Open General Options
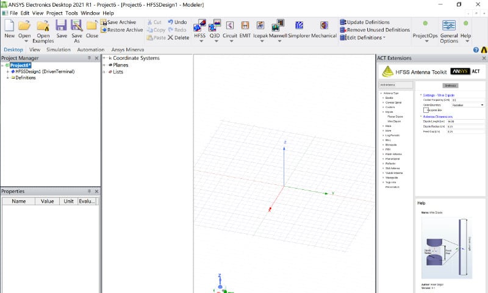The image size is (488, 293). 449,31
